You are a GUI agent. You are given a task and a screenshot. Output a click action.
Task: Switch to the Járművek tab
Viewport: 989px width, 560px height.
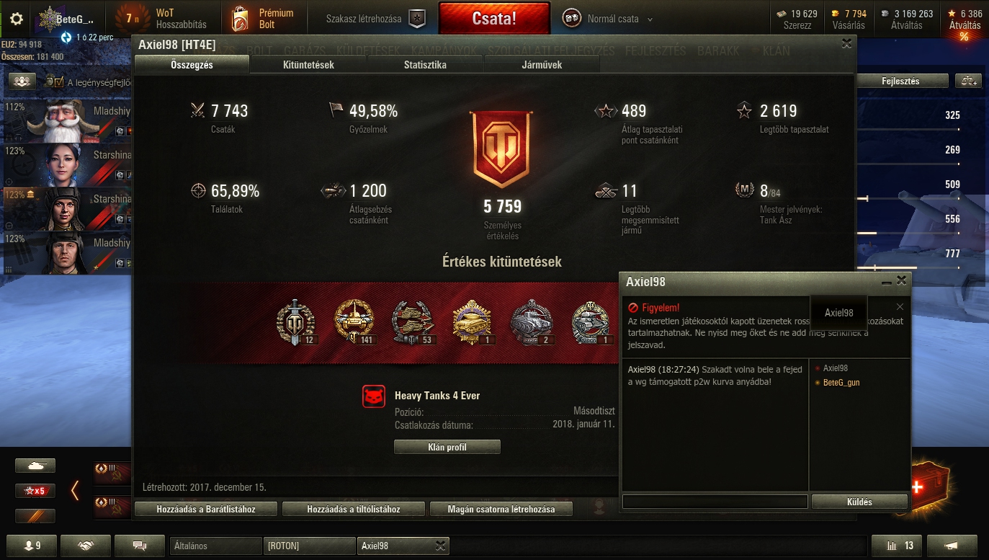(x=542, y=65)
